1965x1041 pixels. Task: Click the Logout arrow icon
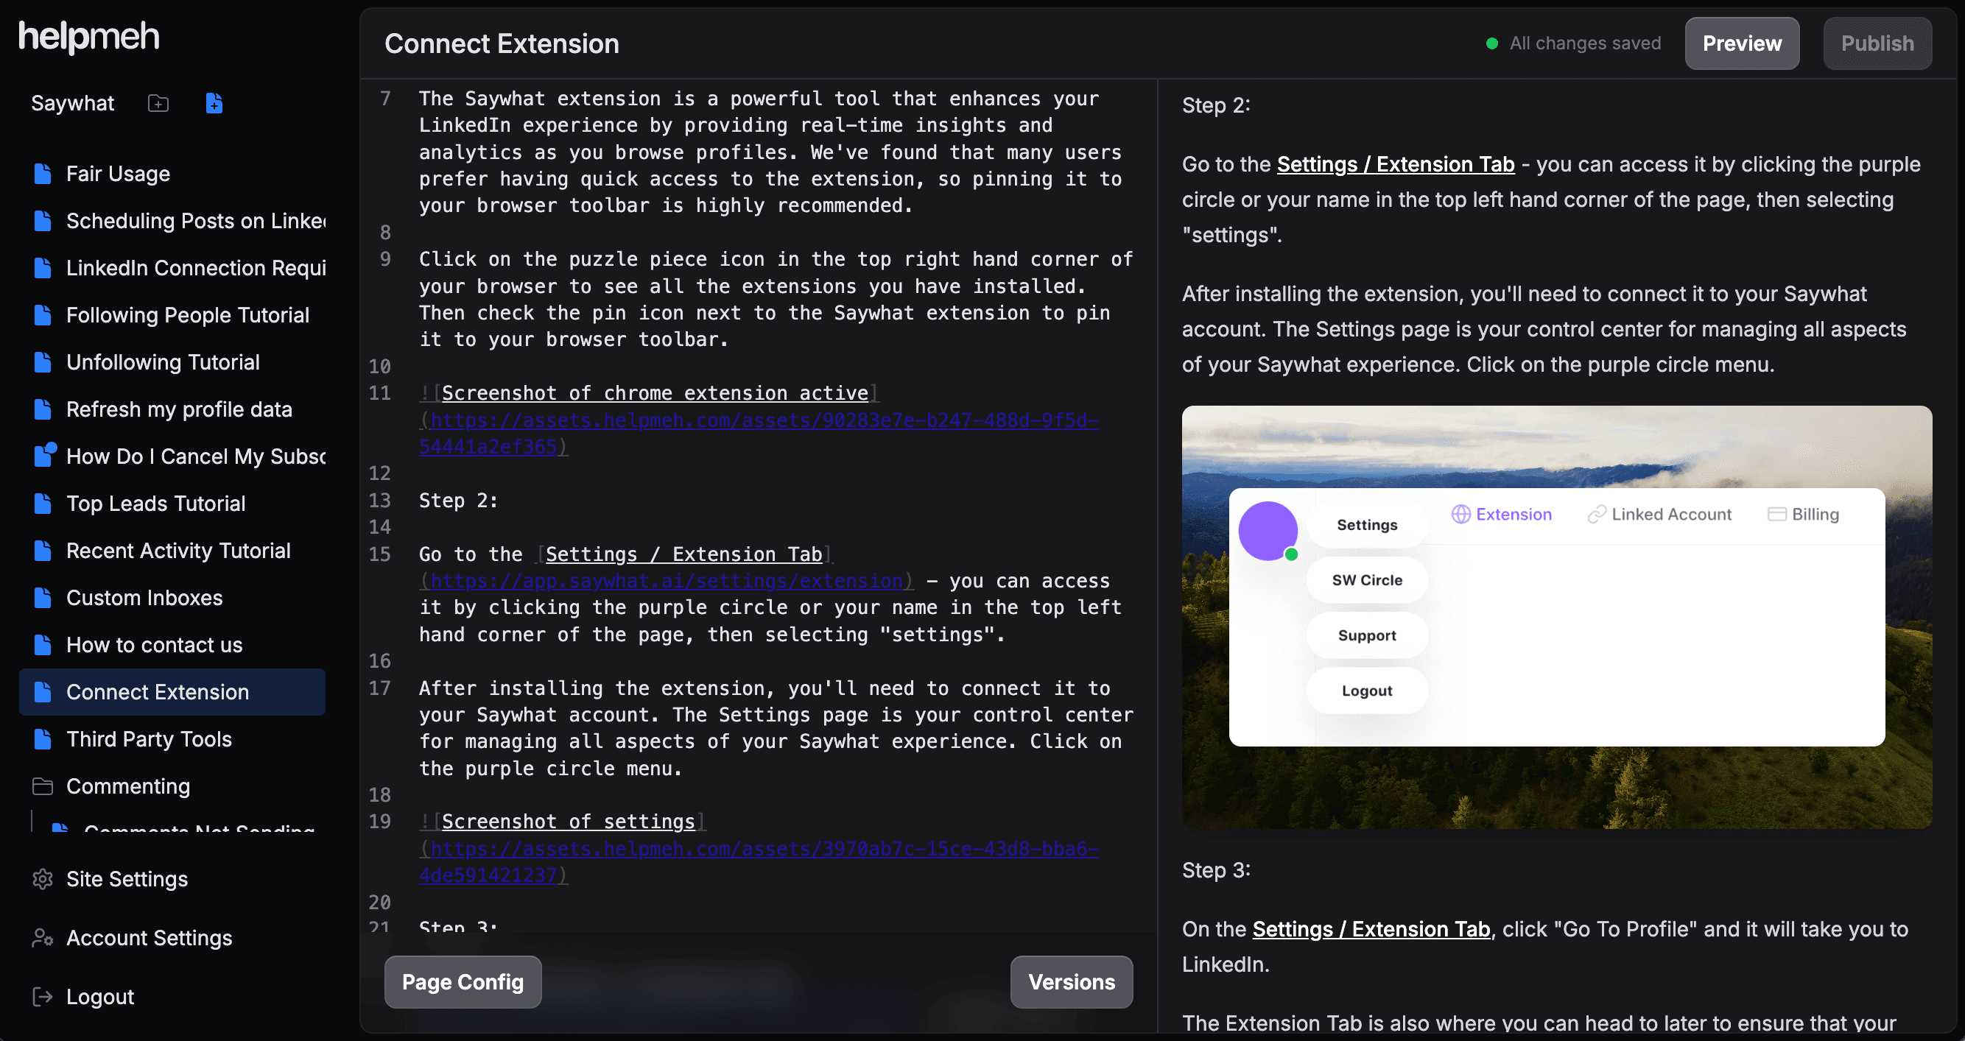(x=42, y=996)
